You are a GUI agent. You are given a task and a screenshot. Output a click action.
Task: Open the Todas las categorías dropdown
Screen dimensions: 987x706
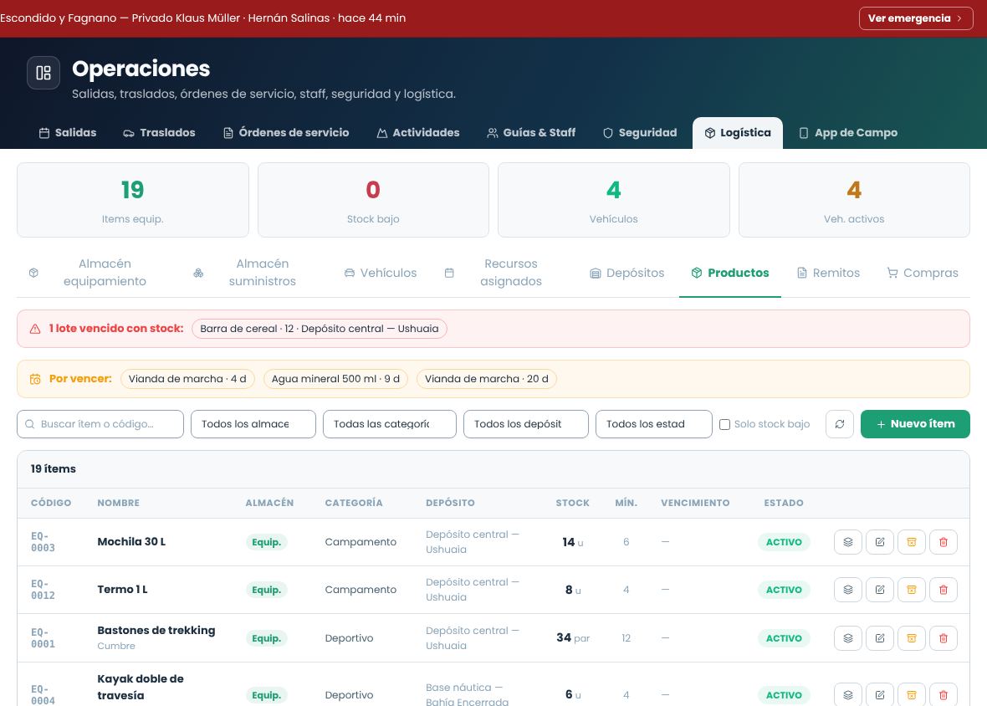(390, 424)
